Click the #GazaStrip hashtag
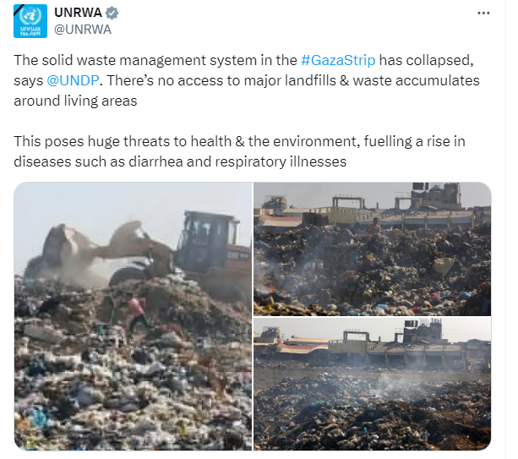Viewport: 518px width, 459px height. pyautogui.click(x=338, y=60)
